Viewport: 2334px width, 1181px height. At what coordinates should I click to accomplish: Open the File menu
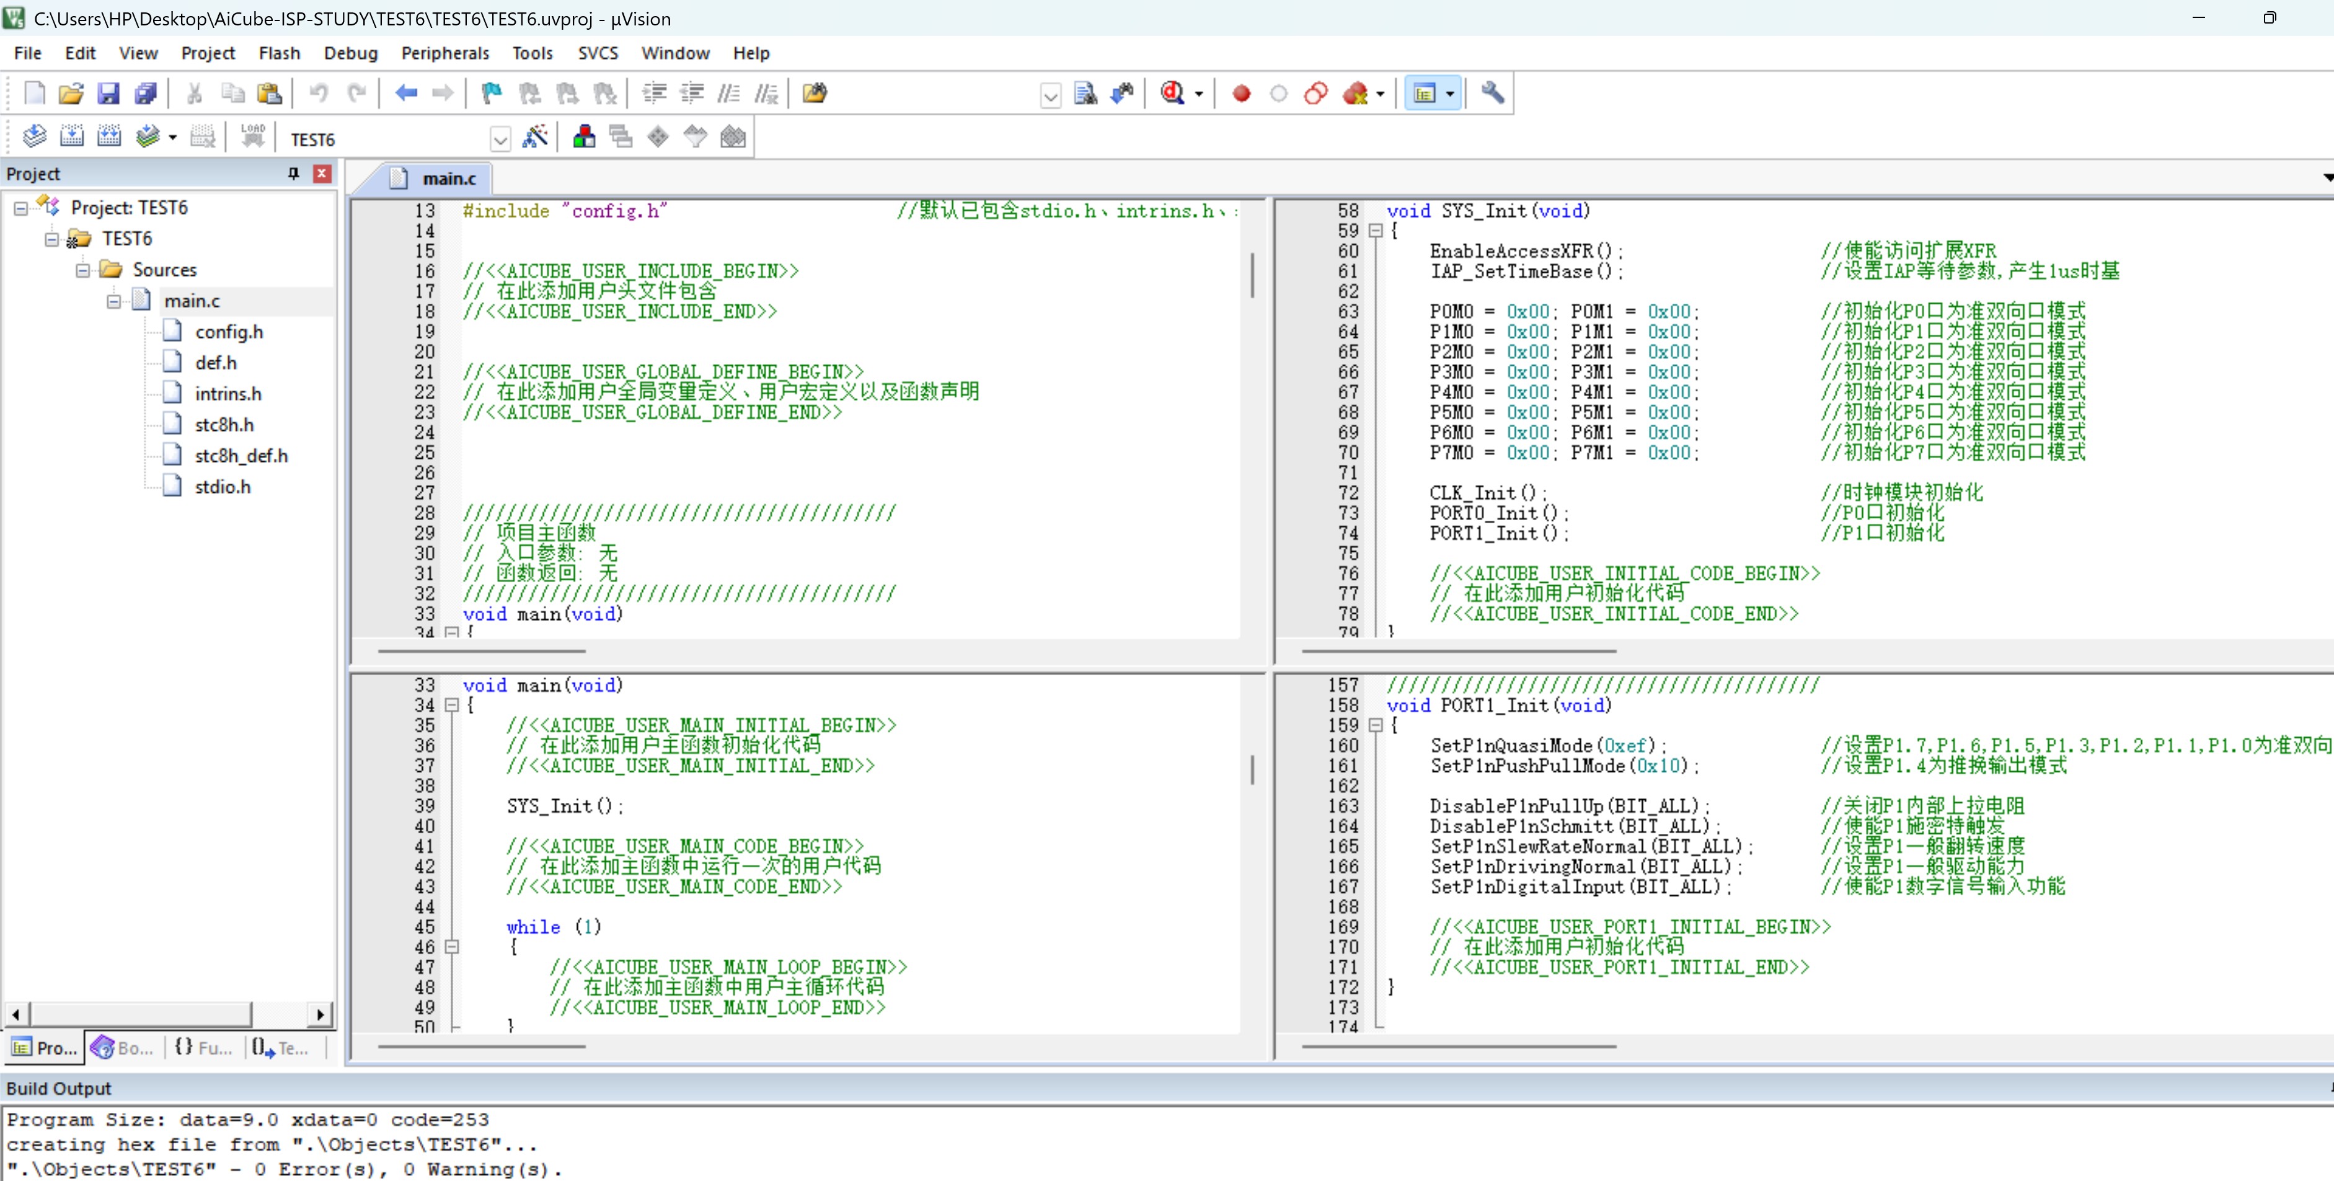tap(27, 53)
